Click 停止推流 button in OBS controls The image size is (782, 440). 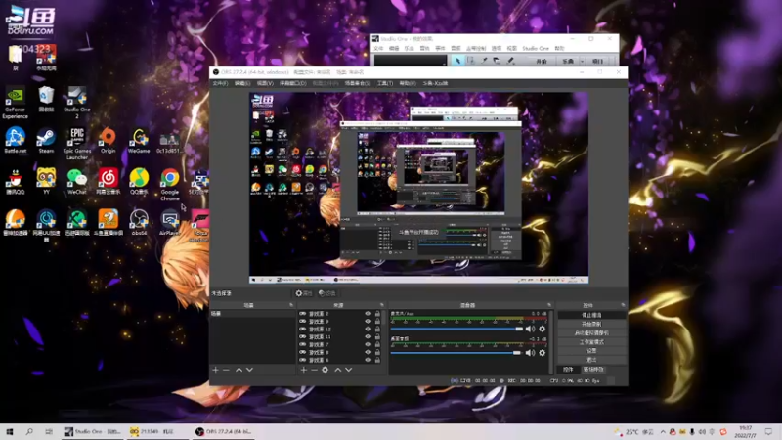click(591, 315)
